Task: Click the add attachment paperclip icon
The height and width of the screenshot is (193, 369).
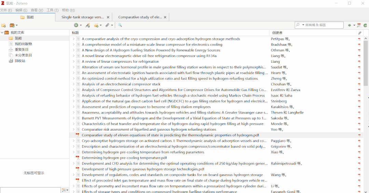Action: pyautogui.click(x=107, y=25)
